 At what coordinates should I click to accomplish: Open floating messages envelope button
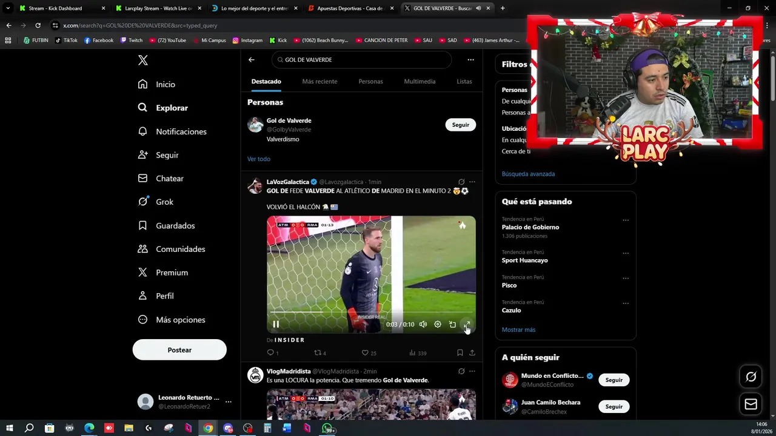pos(751,404)
